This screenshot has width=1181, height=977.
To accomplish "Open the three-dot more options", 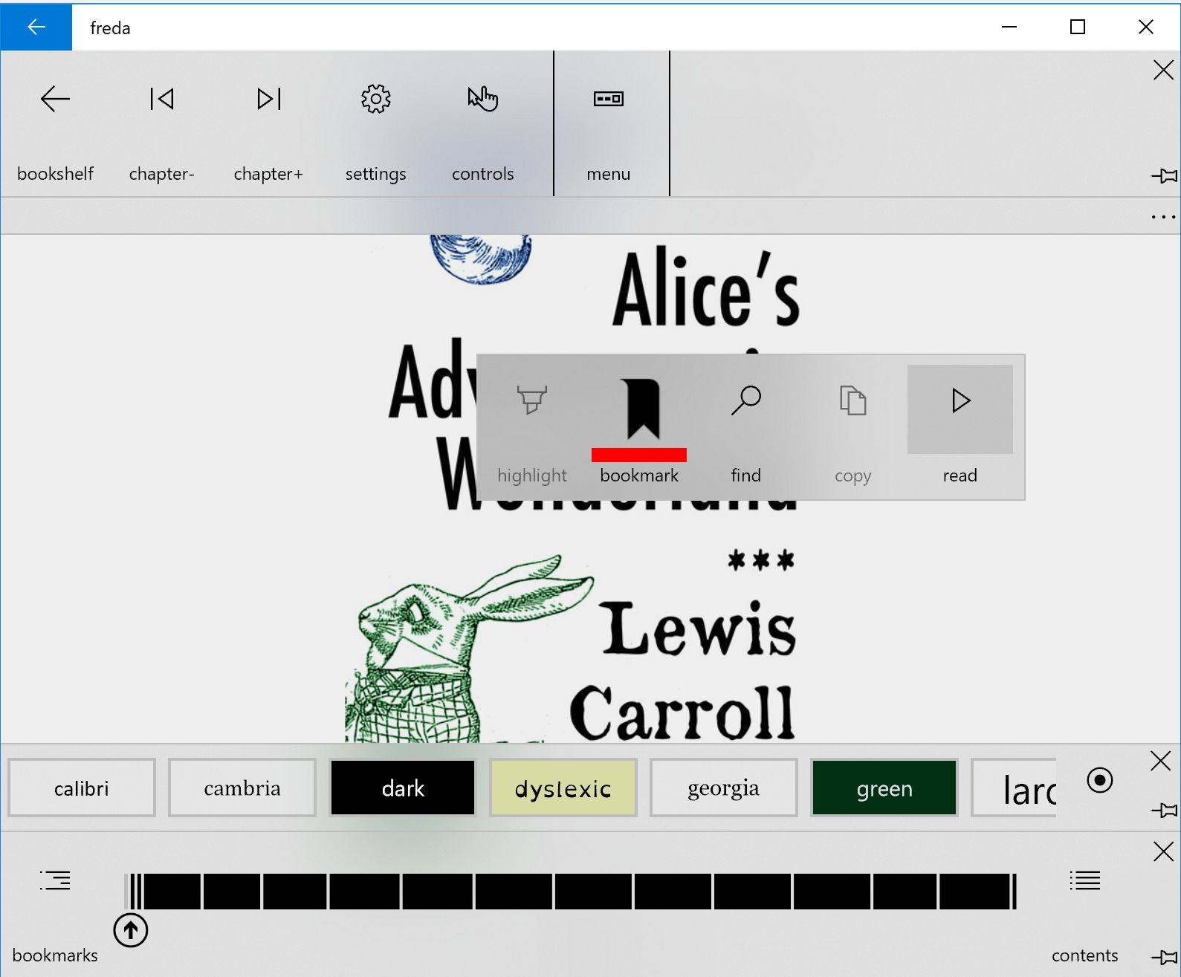I will pyautogui.click(x=1163, y=217).
